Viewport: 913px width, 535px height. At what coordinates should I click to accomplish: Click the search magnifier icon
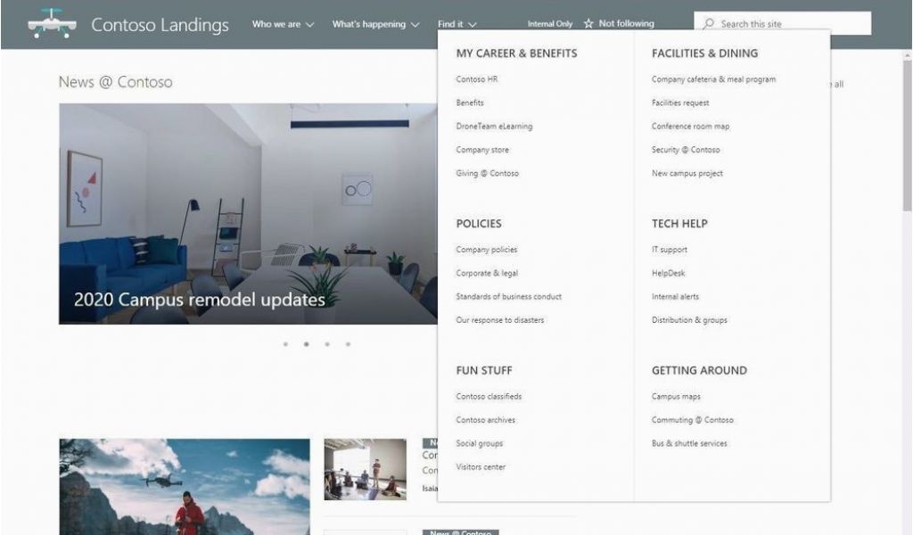pyautogui.click(x=708, y=24)
